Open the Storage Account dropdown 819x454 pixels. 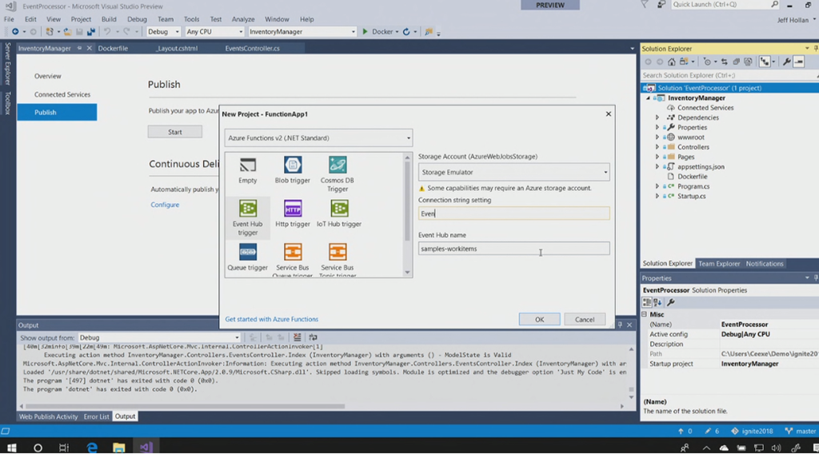[513, 172]
